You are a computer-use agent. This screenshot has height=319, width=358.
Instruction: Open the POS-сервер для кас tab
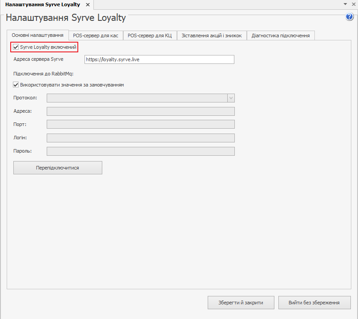96,35
